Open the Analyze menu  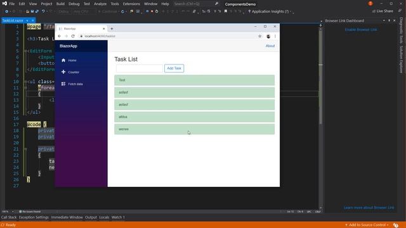[100, 4]
